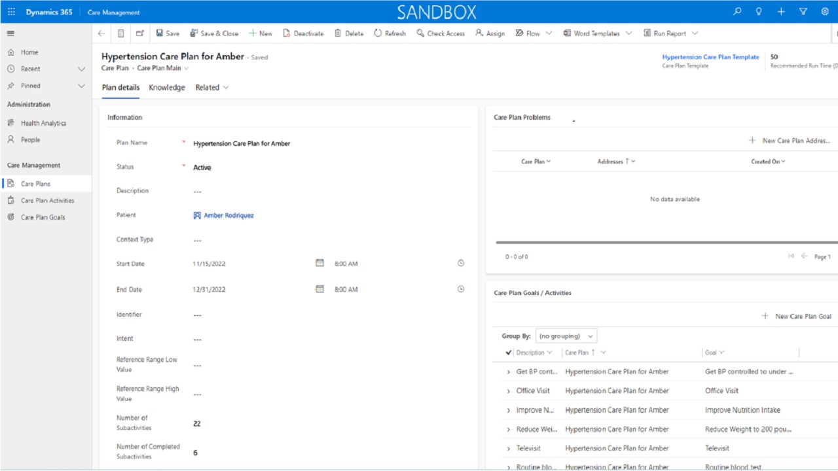Screen dimensions: 838x471
Task: Toggle the select-all checkmark in Goals grid
Action: click(509, 353)
